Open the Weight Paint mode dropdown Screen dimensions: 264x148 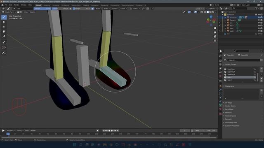tap(9, 12)
